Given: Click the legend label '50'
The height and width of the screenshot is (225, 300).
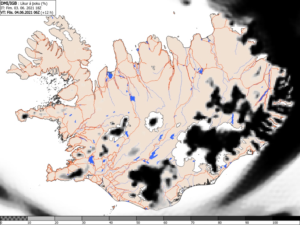Looking at the screenshot, I should click(138, 223).
